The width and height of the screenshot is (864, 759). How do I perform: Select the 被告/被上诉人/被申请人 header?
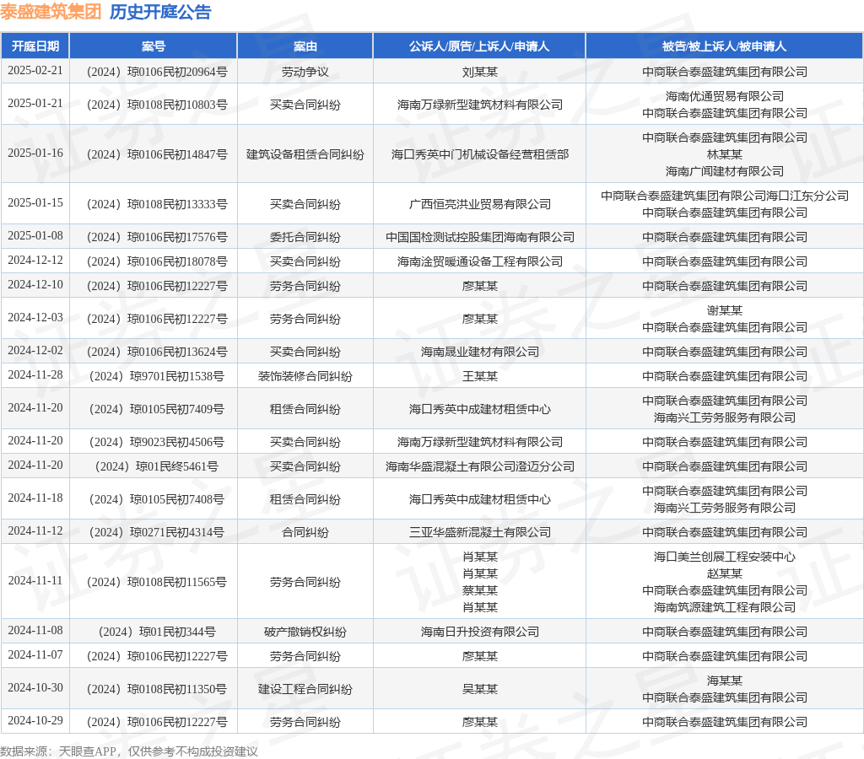pyautogui.click(x=724, y=46)
